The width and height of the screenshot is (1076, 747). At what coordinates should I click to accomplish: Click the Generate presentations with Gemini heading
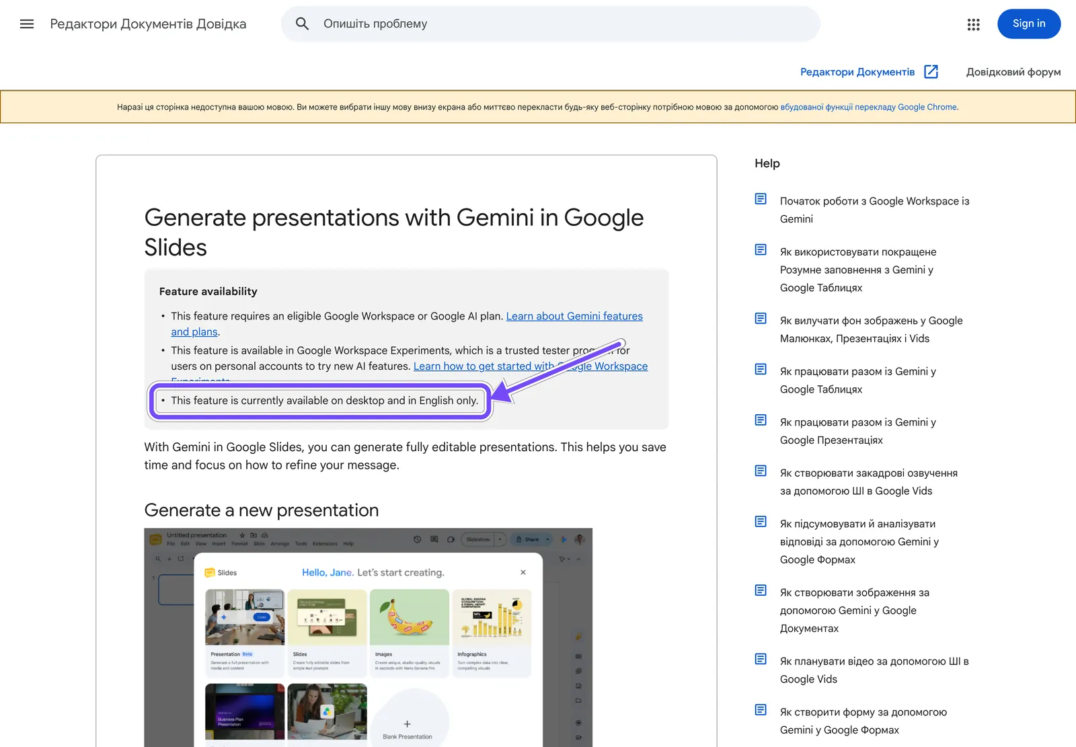[x=394, y=233]
